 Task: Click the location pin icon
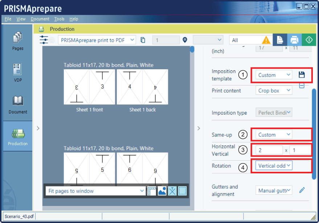pos(185,40)
